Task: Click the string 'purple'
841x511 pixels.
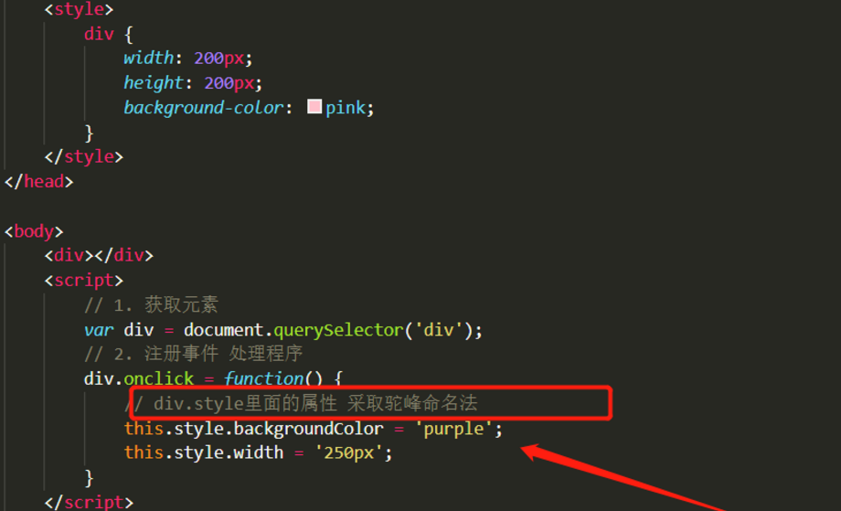Action: coord(453,429)
